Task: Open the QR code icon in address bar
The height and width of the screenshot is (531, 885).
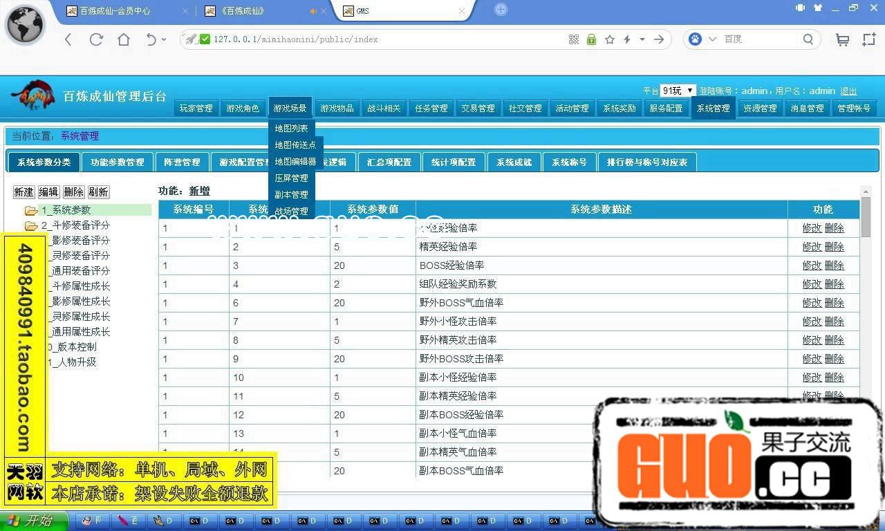Action: tap(574, 39)
